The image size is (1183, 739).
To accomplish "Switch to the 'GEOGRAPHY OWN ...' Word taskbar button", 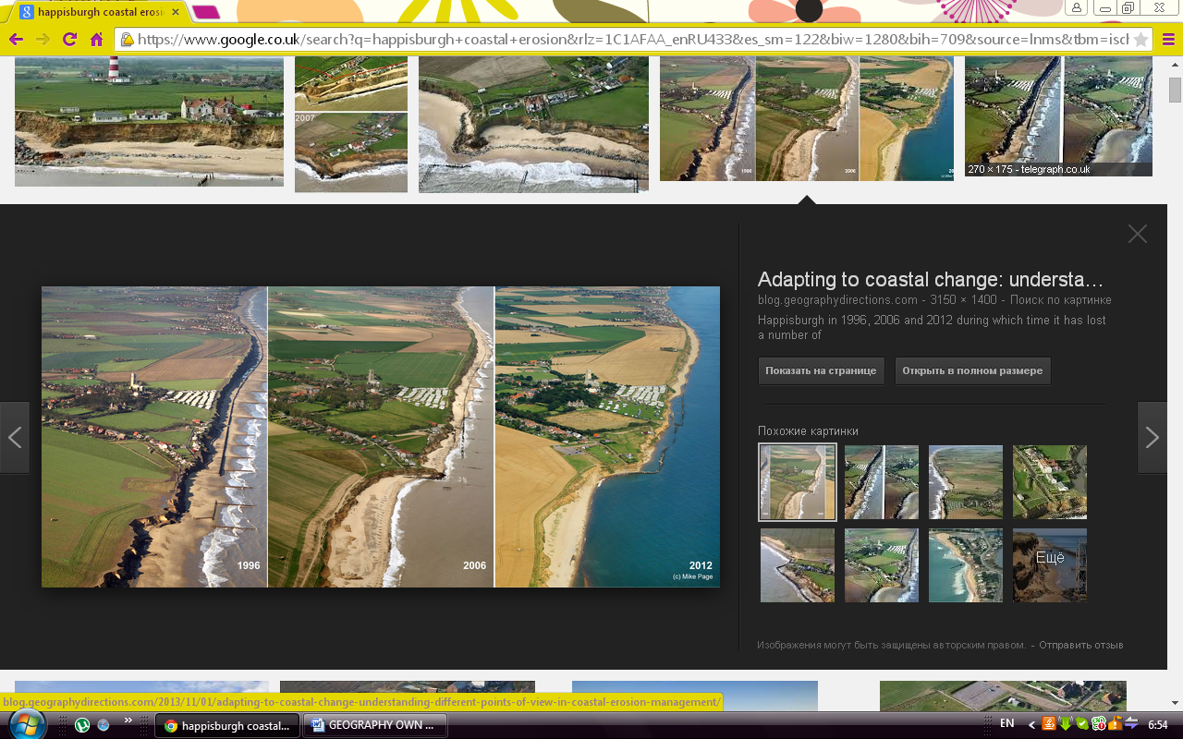I will click(x=375, y=725).
